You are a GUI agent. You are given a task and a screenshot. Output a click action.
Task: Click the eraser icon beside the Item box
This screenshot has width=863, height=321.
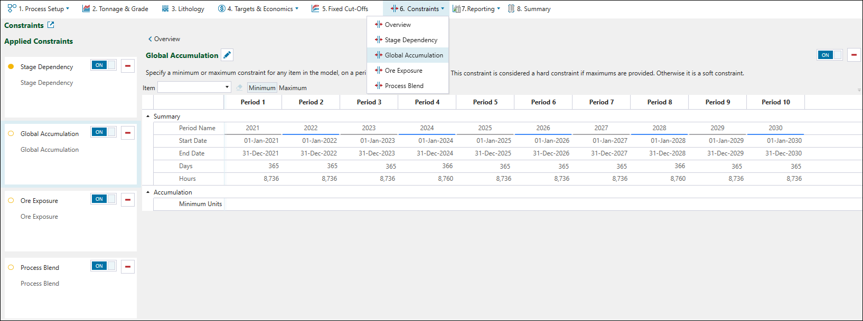click(239, 87)
